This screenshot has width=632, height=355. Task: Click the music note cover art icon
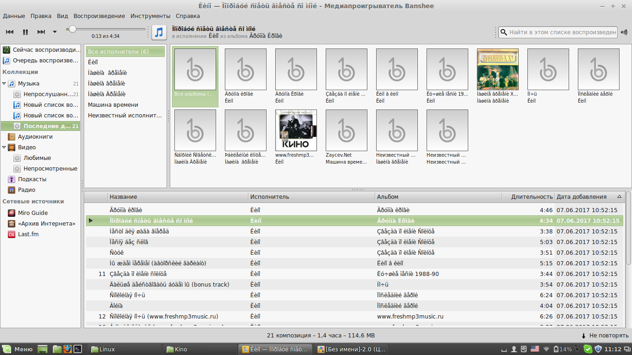click(159, 32)
